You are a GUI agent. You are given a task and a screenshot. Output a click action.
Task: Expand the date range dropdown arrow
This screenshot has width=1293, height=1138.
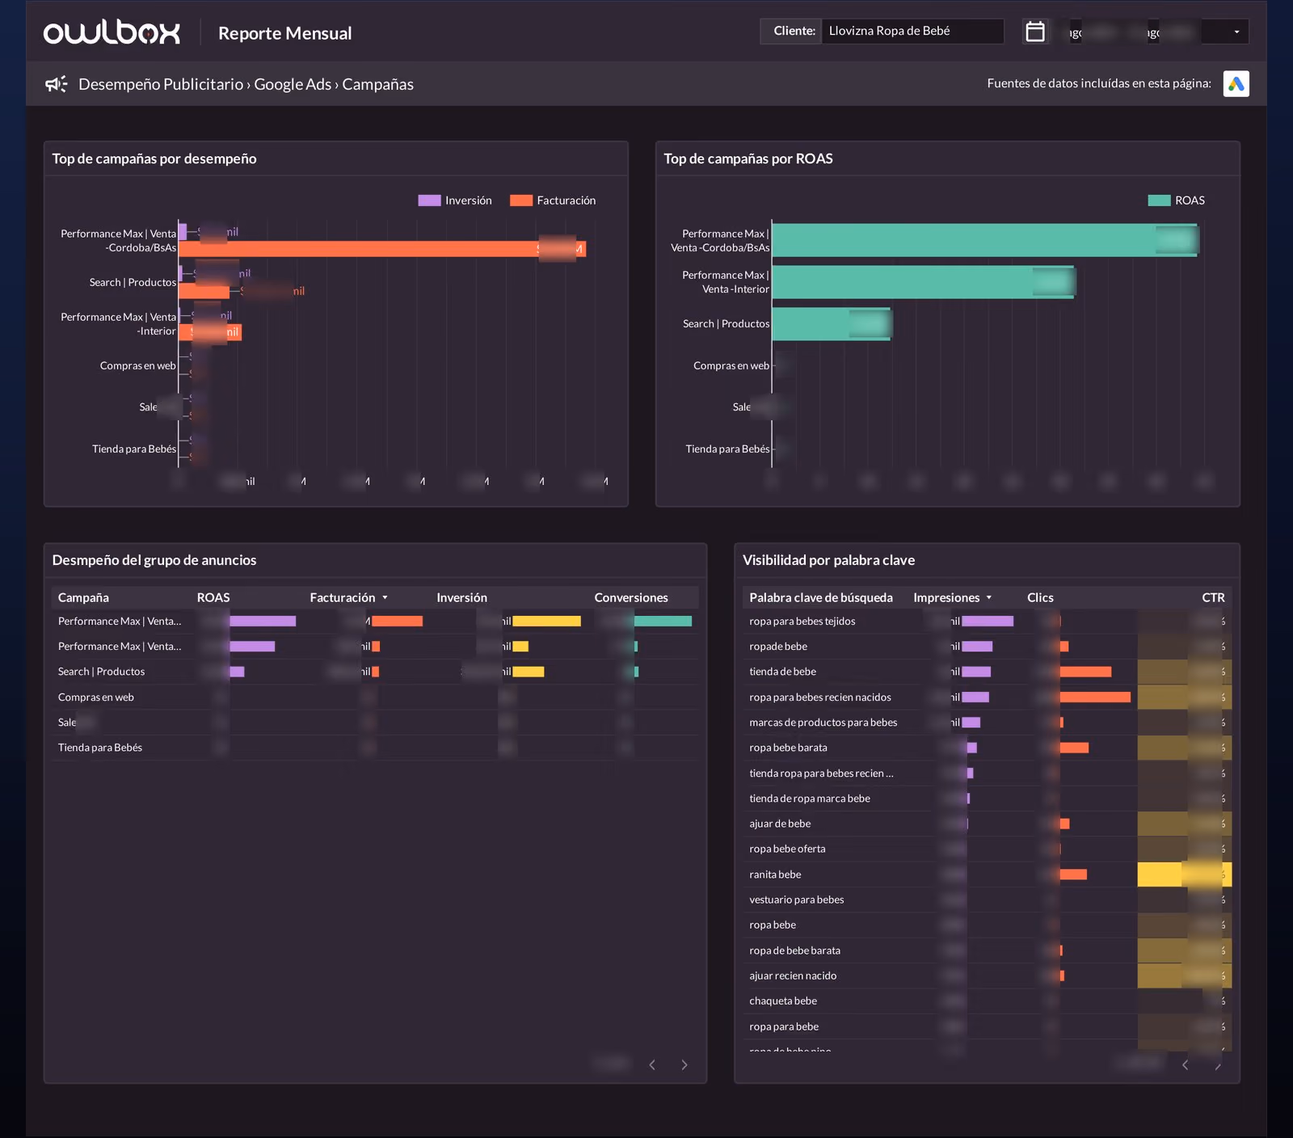click(x=1236, y=32)
